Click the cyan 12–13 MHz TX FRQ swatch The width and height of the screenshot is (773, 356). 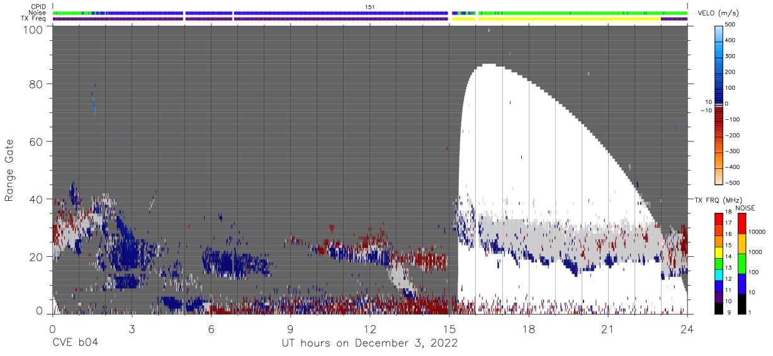tap(718, 274)
